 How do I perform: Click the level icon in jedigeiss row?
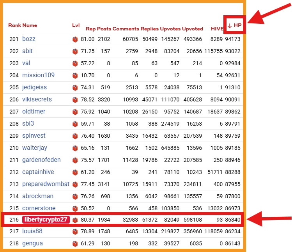[x=75, y=88]
